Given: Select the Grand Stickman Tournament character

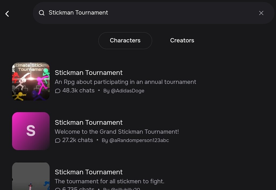Looking at the screenshot, I should pos(89,122).
